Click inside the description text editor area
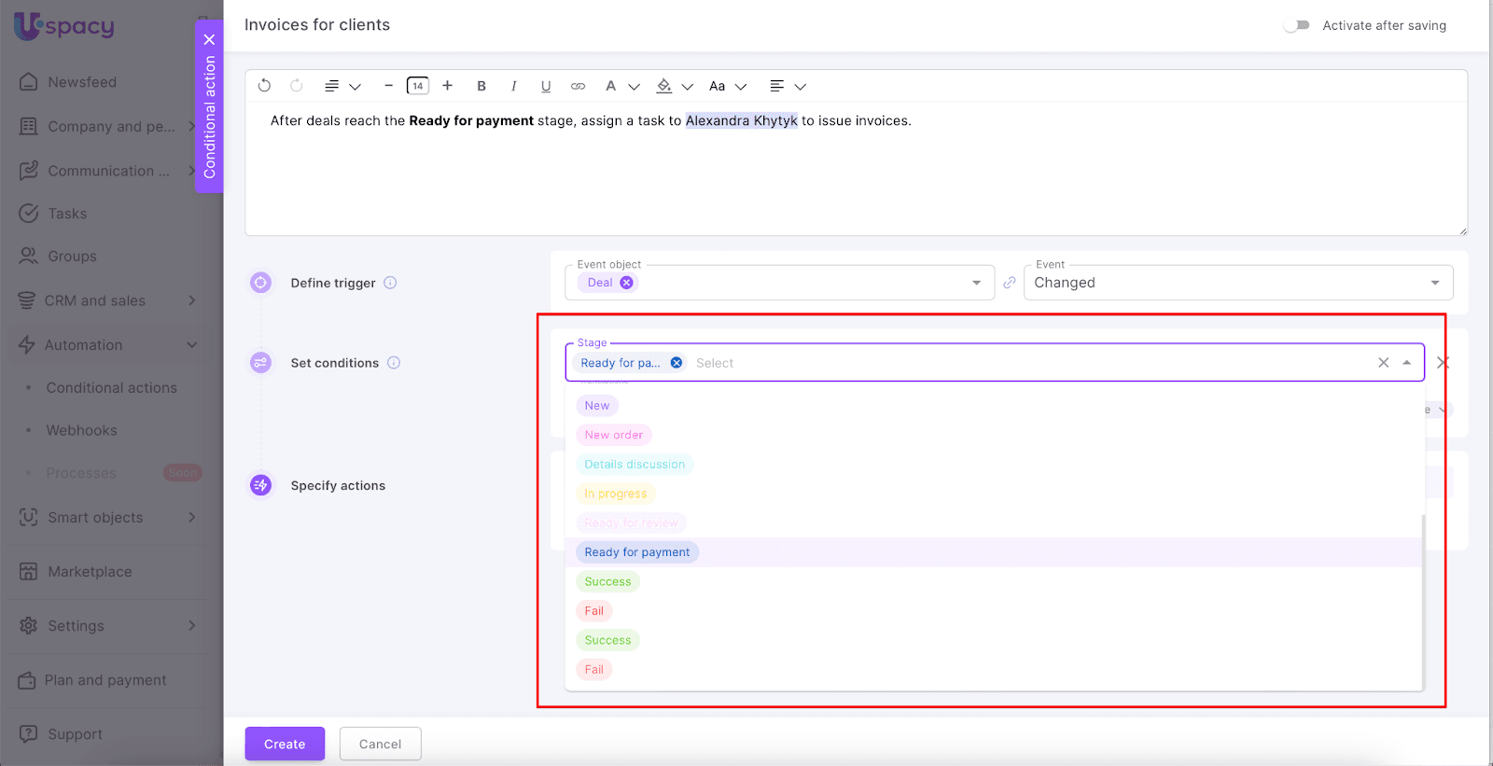Viewport: 1493px width, 766px height. pyautogui.click(x=854, y=177)
